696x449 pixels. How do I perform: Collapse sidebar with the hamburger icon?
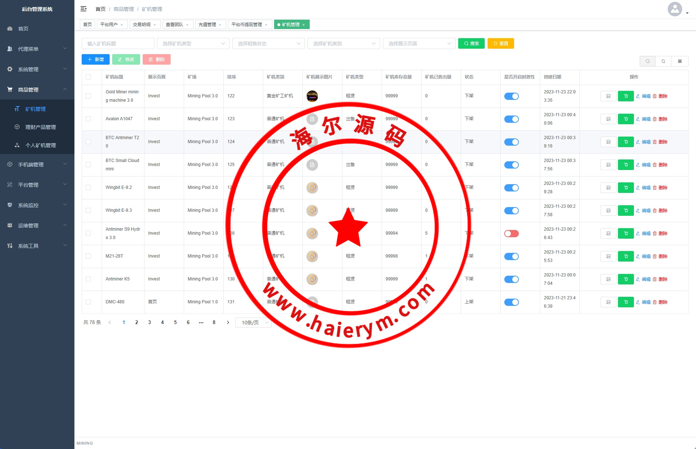84,9
